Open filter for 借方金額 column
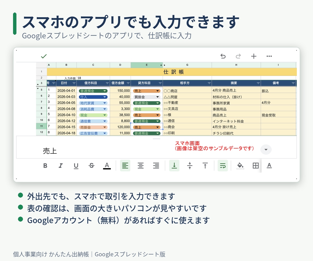 click(128, 83)
